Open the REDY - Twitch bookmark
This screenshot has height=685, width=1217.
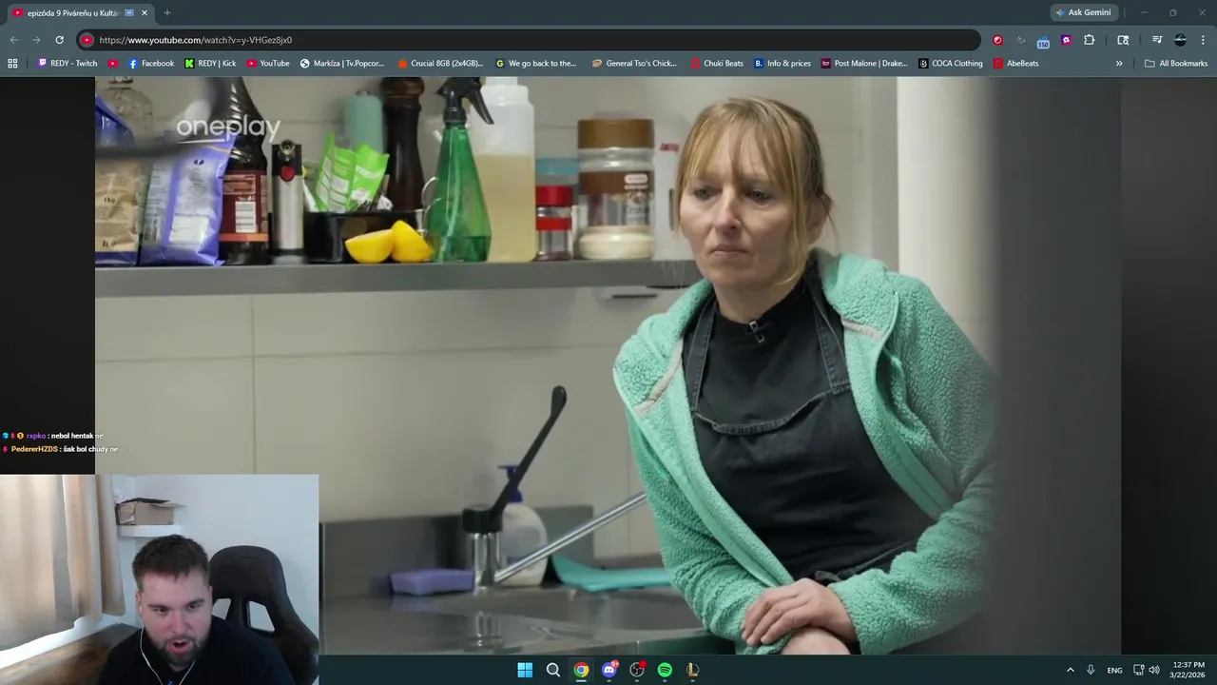68,64
